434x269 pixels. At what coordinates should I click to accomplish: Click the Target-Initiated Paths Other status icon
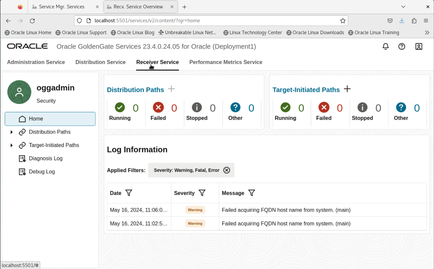coord(401,107)
